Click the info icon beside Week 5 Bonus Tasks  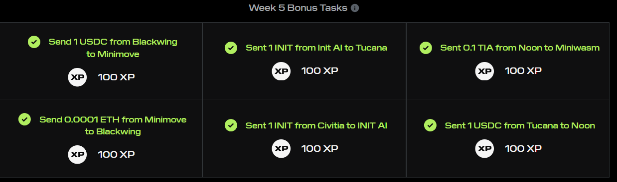click(355, 8)
